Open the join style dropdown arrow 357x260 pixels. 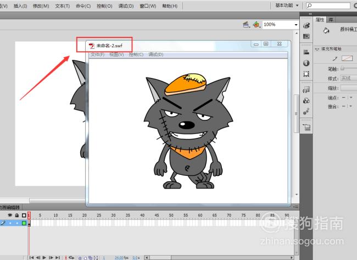[351, 106]
